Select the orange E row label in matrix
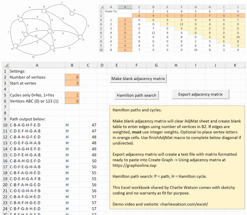The image size is (247, 215). pos(125,37)
